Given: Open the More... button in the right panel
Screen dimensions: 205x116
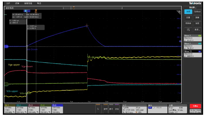Looking at the screenshot, I should point(197,30).
